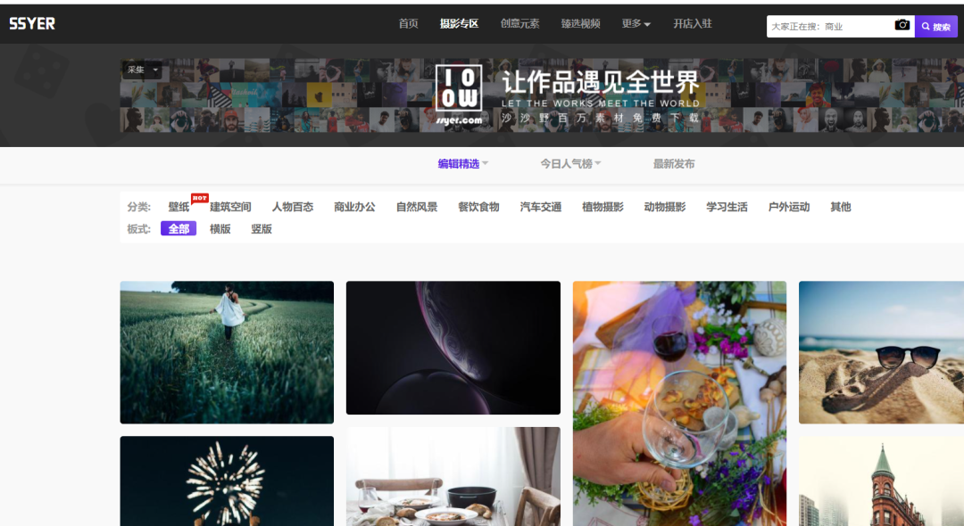Open the 采集 dropdown on the banner
Screen dimensions: 964x526
point(142,70)
